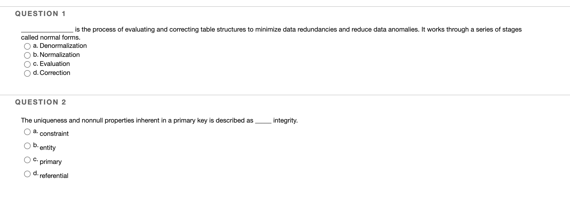This screenshot has width=570, height=199.
Task: Mark the primary radio option
Action: click(27, 160)
